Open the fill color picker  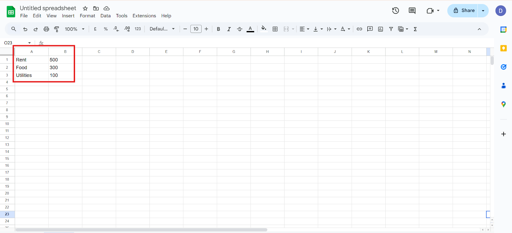pyautogui.click(x=264, y=29)
